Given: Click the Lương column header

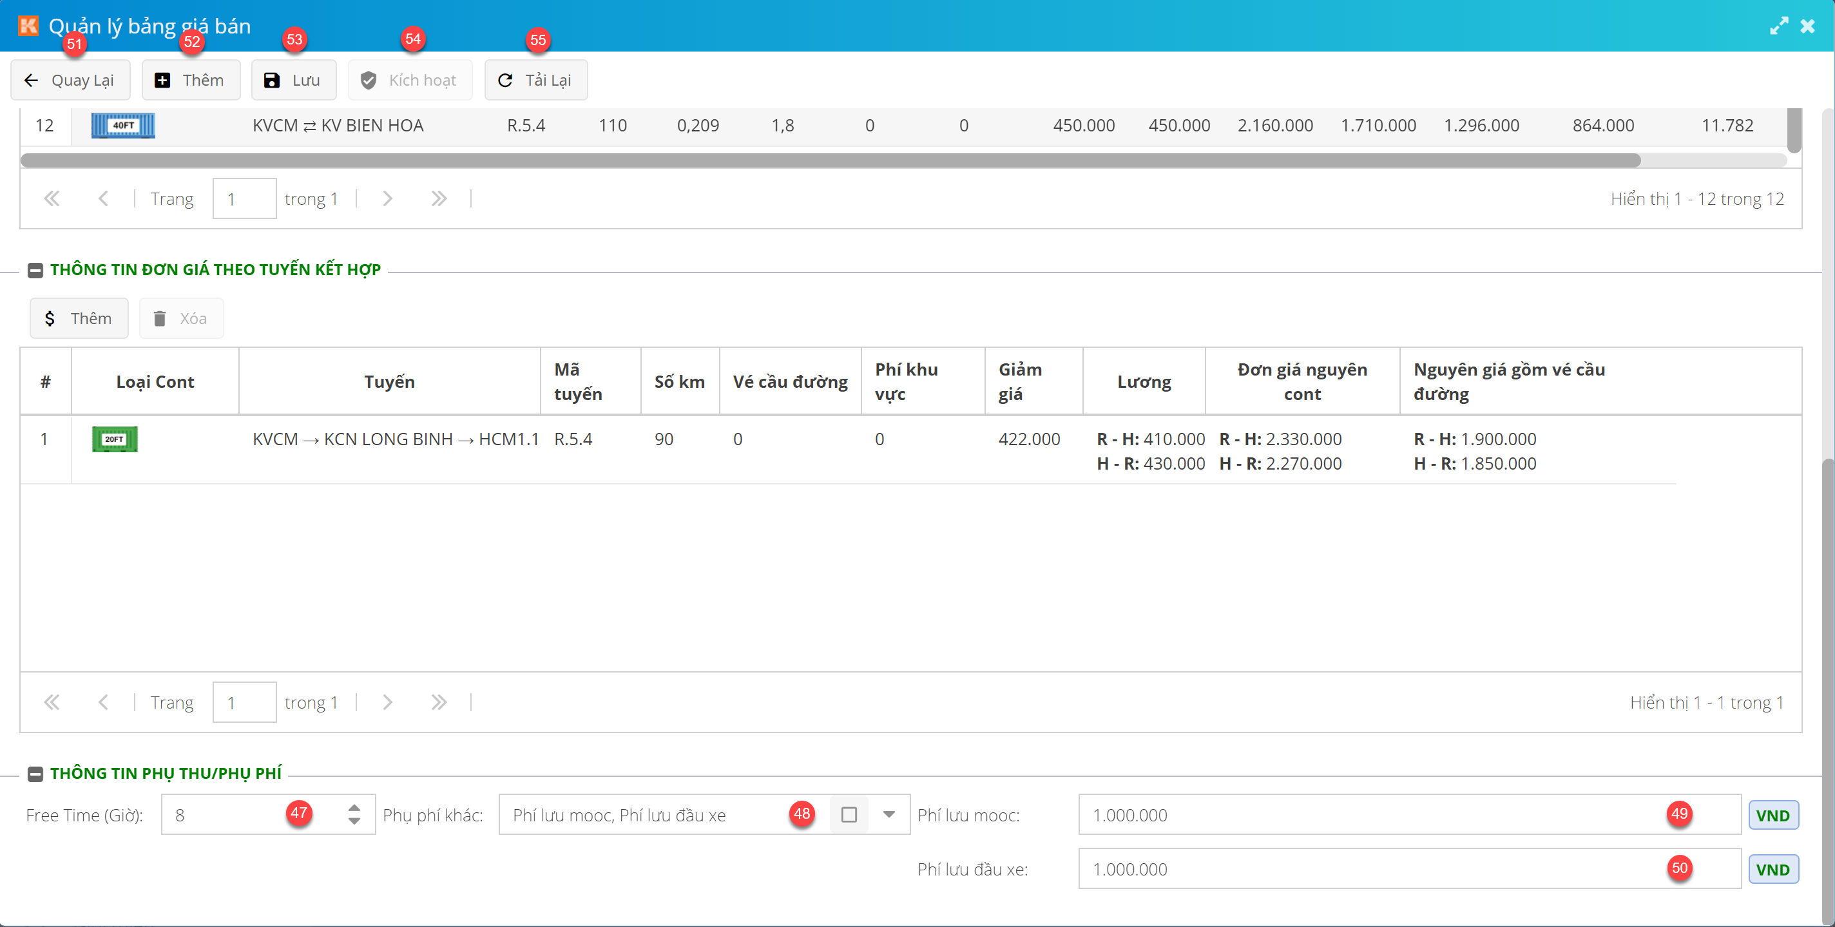Looking at the screenshot, I should point(1143,381).
